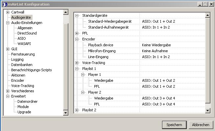Click the Abbrechen button
215x131 pixels.
[x=201, y=125]
